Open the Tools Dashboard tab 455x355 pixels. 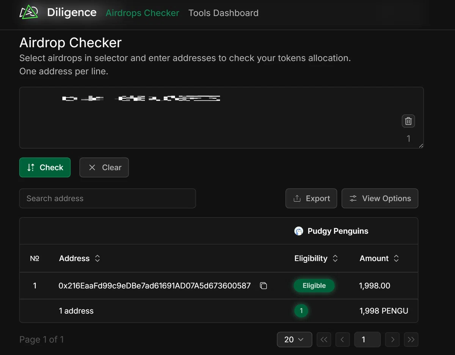[x=223, y=13]
